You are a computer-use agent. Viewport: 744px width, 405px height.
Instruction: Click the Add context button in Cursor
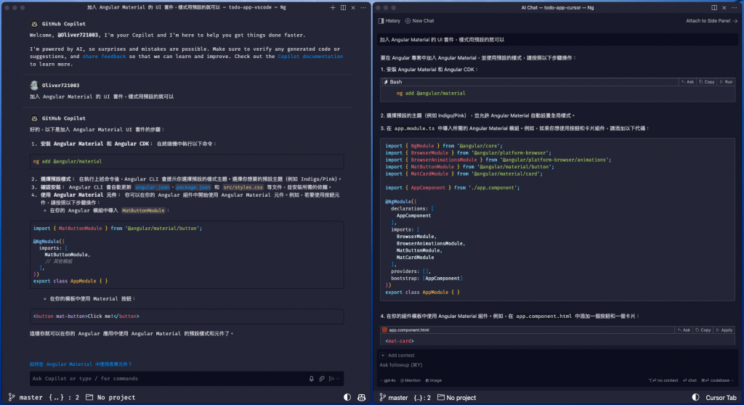(x=397, y=355)
